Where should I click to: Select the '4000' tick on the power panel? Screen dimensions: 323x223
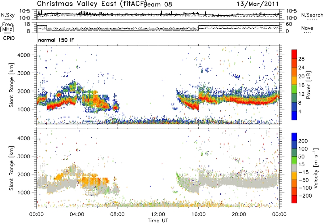point(23,55)
